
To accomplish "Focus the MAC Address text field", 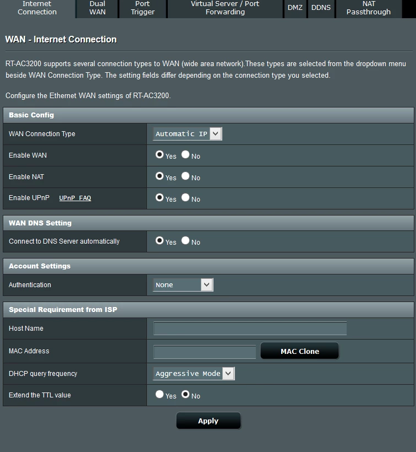I will pos(205,352).
